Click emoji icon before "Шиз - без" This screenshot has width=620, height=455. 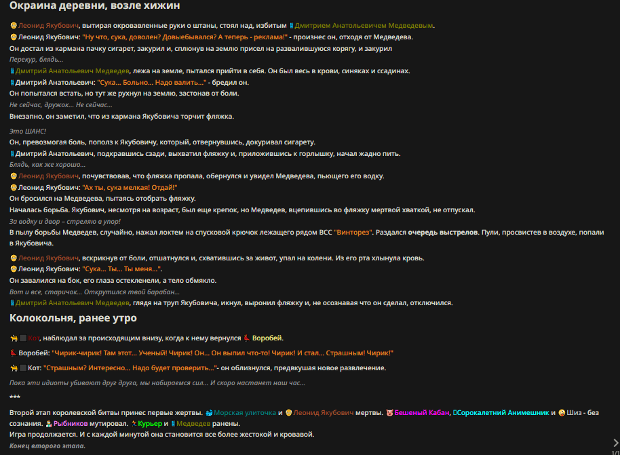click(x=562, y=412)
